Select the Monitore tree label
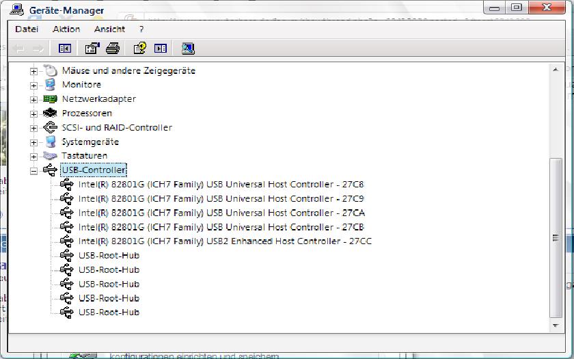 click(81, 85)
